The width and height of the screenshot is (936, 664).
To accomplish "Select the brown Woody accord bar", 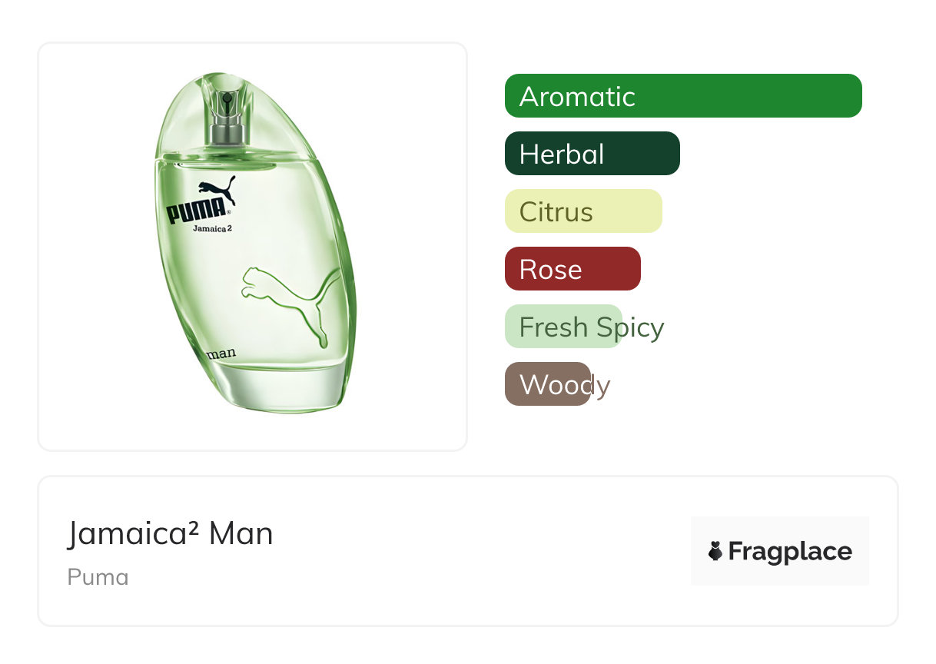I will tap(547, 384).
